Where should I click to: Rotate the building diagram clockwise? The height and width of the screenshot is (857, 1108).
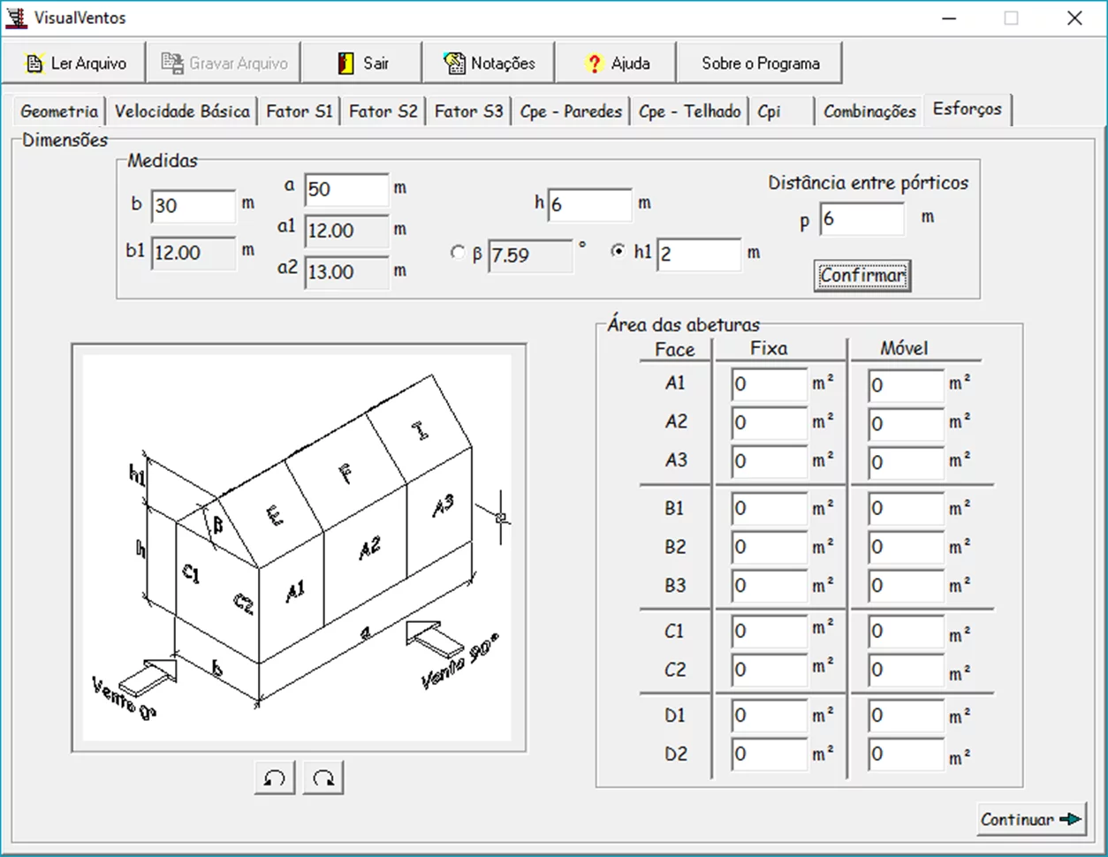pos(323,778)
